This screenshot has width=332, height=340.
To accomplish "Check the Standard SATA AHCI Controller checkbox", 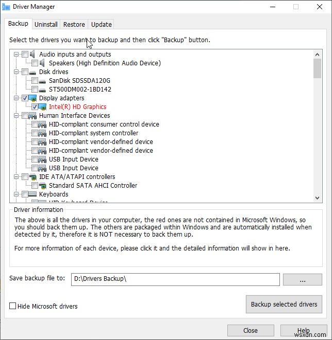I will [35, 185].
